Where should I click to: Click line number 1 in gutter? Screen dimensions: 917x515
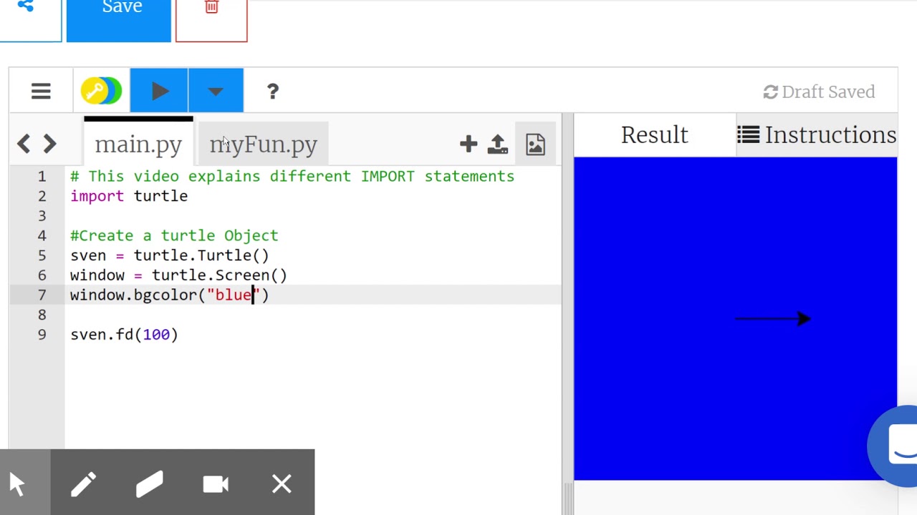(x=42, y=176)
